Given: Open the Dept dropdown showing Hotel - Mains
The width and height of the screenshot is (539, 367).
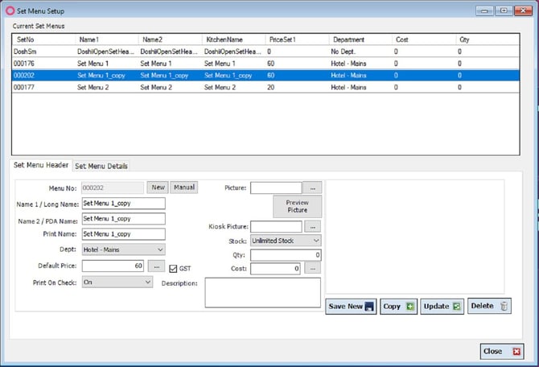Looking at the screenshot, I should point(123,249).
